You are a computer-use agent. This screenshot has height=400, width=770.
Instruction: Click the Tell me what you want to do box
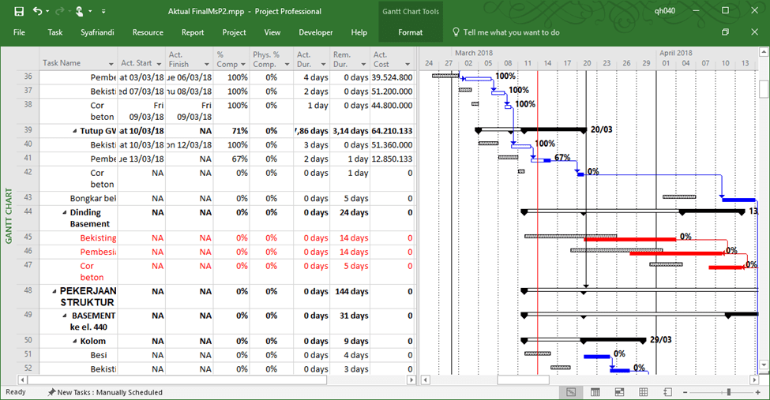[x=511, y=32]
